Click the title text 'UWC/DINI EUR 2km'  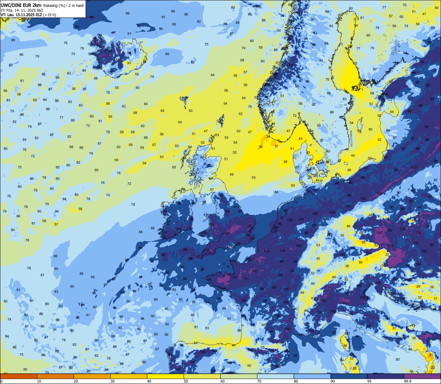coord(21,5)
